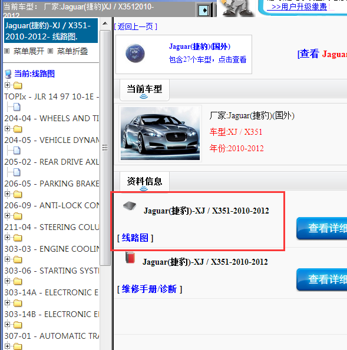Screen dimensions: 347x350
Task: Click the document icon for 205-02 - REAR DRIVE AXL
Action: [16, 151]
